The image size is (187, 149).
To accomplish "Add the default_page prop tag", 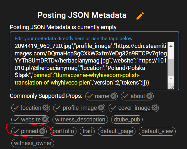I will pyautogui.click(x=117, y=131).
